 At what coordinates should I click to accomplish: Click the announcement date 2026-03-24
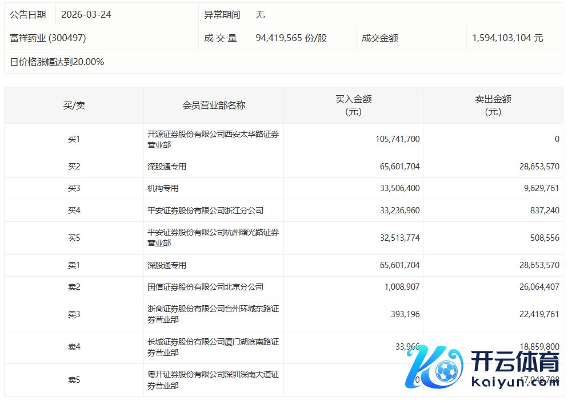coord(86,14)
